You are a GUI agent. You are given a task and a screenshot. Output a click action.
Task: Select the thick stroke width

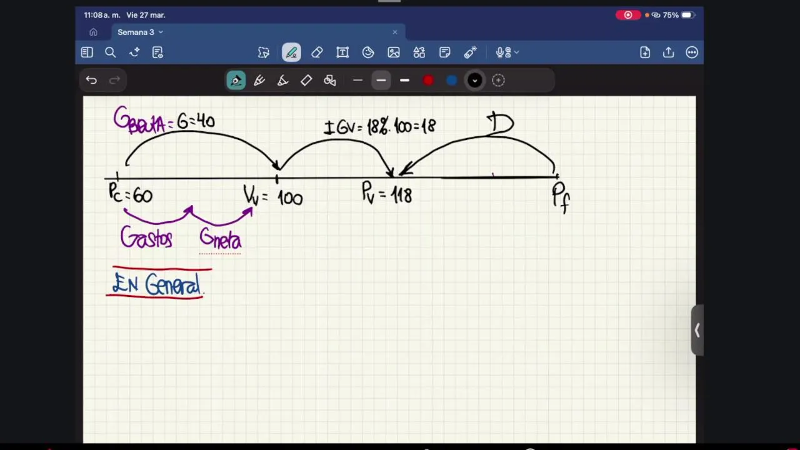tap(404, 80)
